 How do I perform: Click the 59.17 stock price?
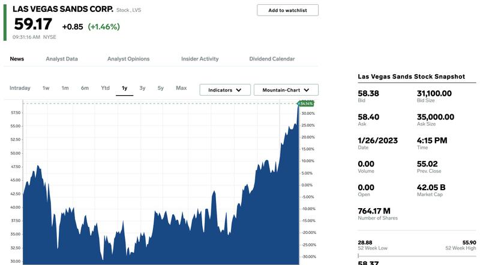click(33, 24)
